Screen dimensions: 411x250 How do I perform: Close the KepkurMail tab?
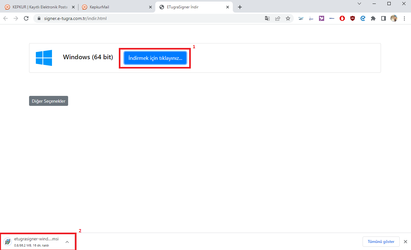[x=150, y=7]
